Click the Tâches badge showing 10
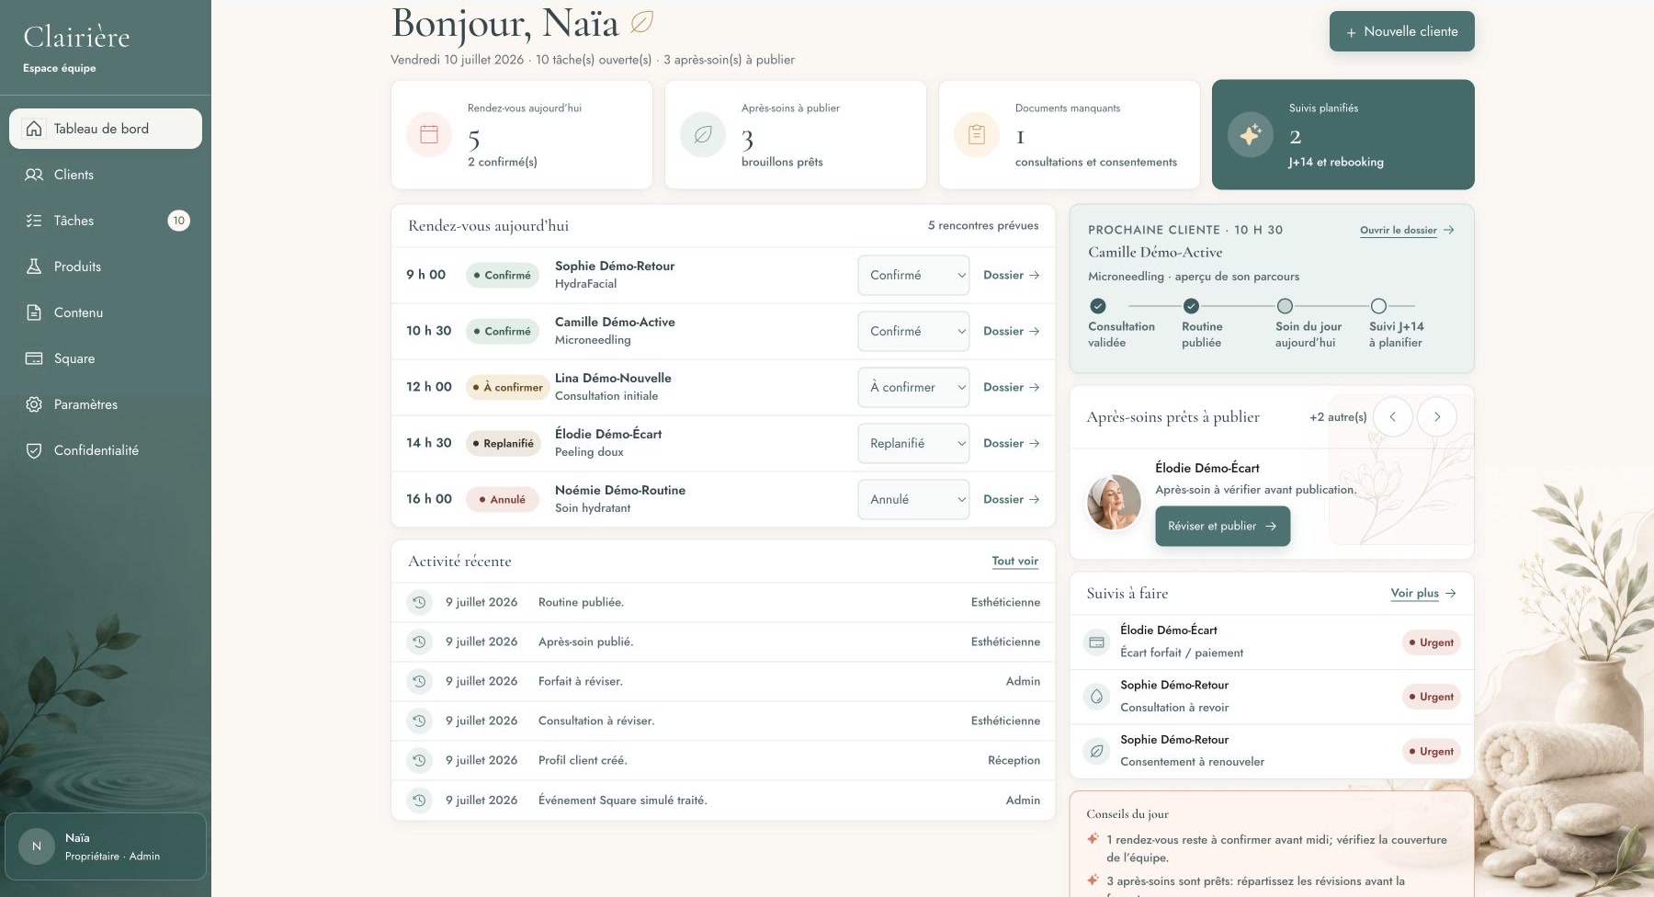The width and height of the screenshot is (1654, 897). pyautogui.click(x=179, y=221)
